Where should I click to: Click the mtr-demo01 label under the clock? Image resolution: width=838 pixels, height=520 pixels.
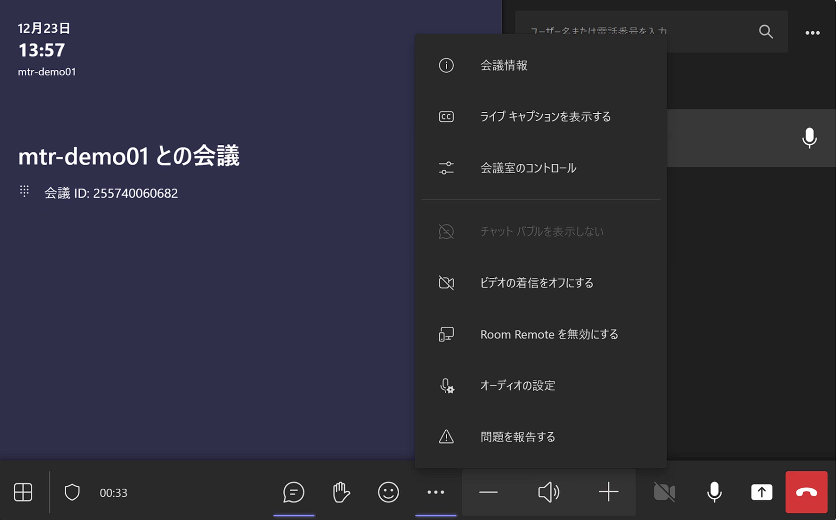pos(47,72)
